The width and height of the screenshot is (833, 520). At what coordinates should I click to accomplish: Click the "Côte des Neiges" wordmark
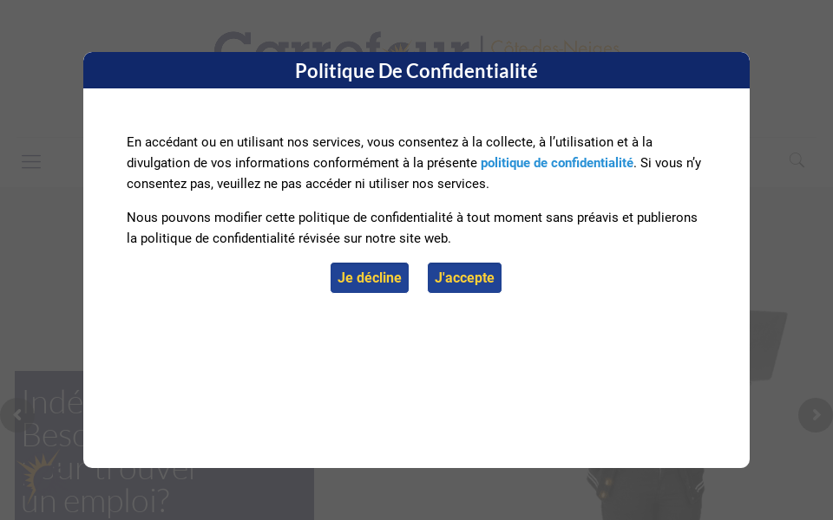click(554, 48)
